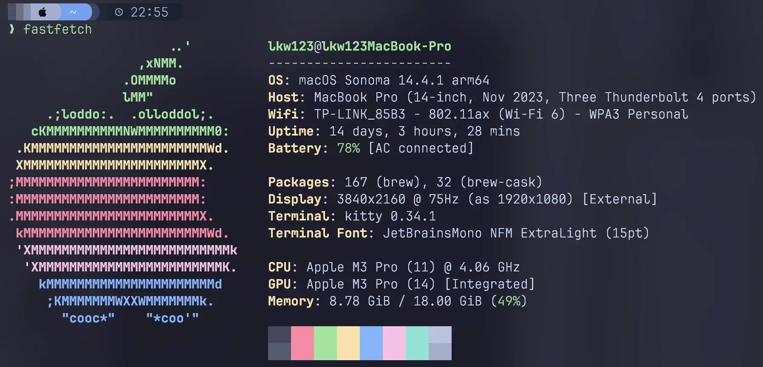Click the prompt arrow before fastfetch

pyautogui.click(x=12, y=29)
